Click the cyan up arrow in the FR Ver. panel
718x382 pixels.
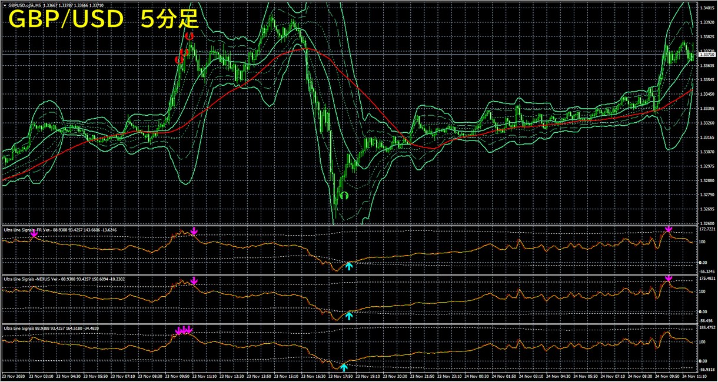pyautogui.click(x=349, y=266)
